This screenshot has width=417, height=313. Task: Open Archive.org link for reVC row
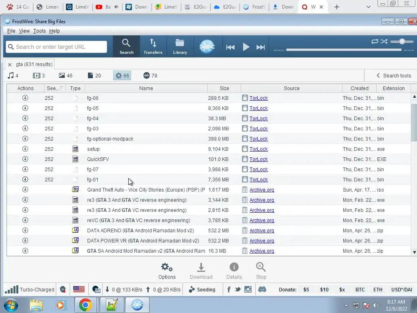[262, 220]
